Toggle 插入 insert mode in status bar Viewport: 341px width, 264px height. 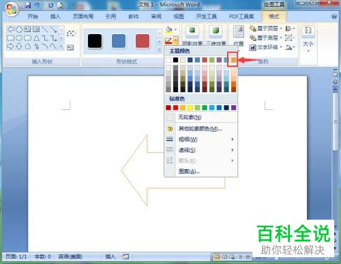point(110,256)
